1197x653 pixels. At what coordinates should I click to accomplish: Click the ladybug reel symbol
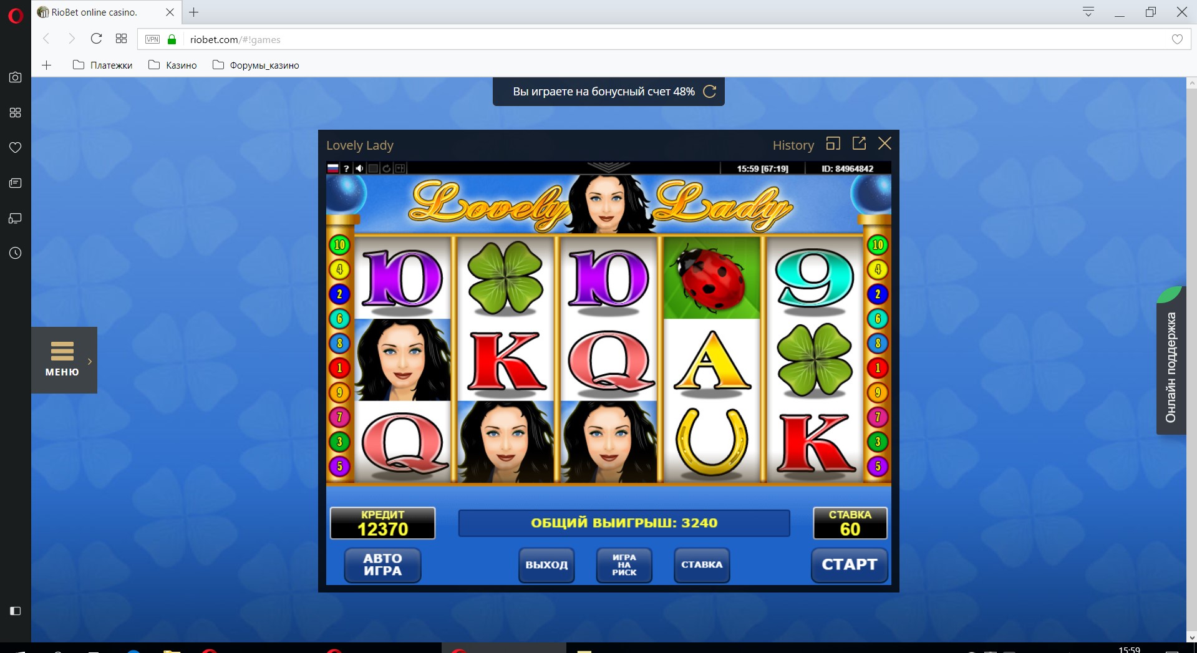[x=712, y=278]
